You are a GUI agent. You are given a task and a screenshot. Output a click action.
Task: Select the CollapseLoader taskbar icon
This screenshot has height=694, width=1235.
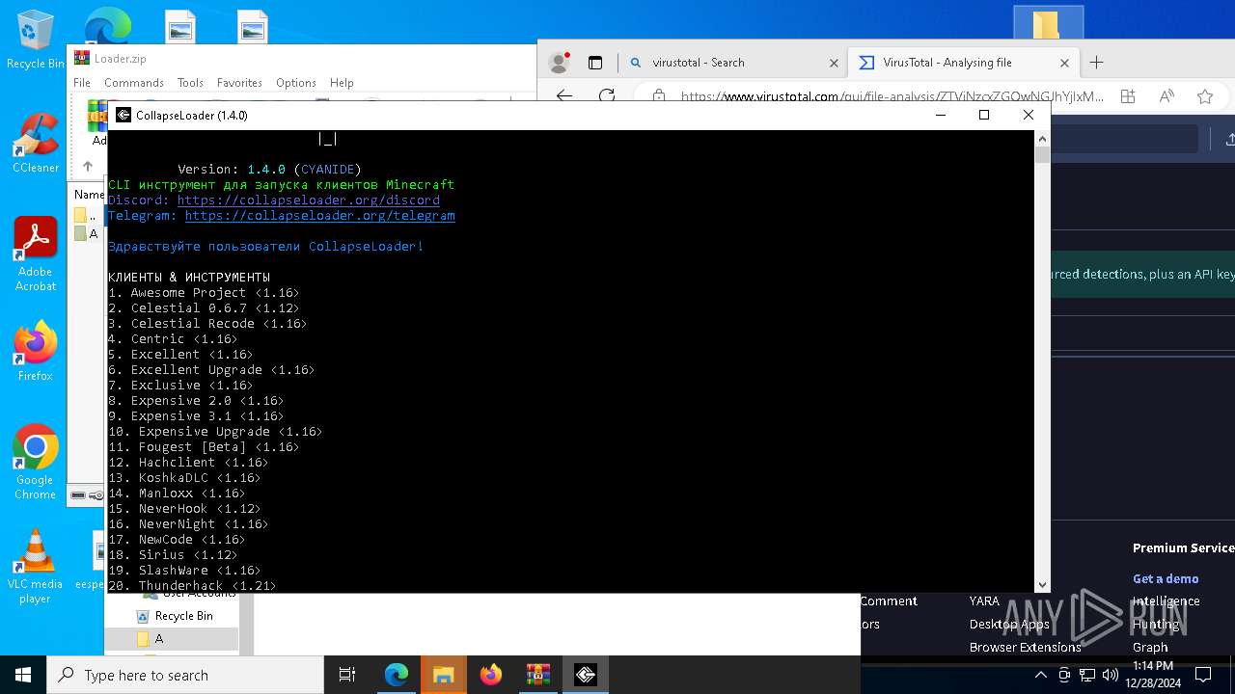[586, 675]
